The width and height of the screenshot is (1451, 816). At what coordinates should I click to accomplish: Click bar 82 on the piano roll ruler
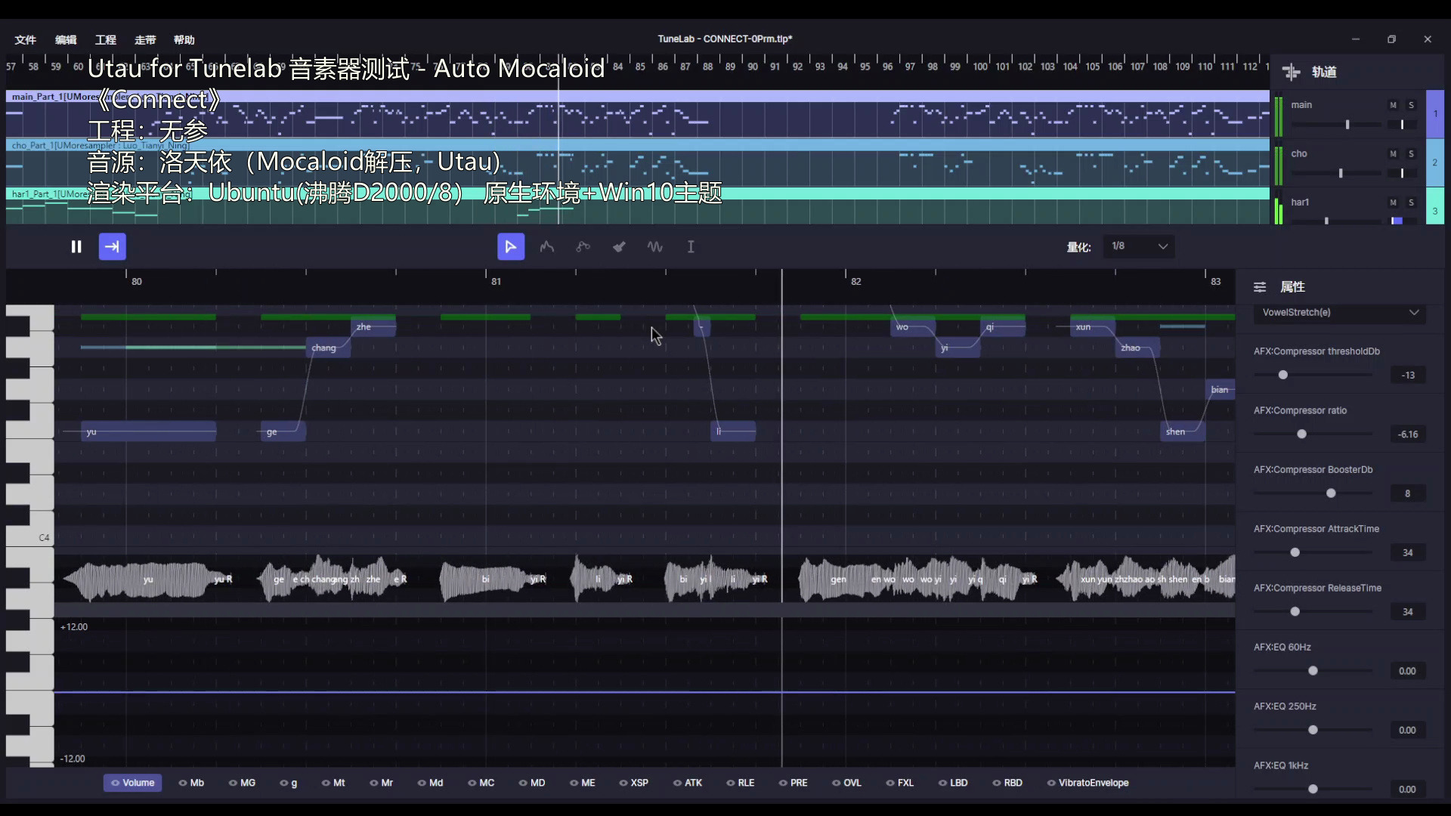coord(855,281)
